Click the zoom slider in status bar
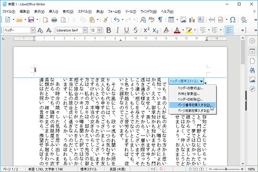This screenshot has width=258, height=172. click(x=226, y=169)
